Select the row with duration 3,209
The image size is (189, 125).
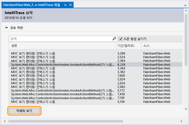point(95,53)
